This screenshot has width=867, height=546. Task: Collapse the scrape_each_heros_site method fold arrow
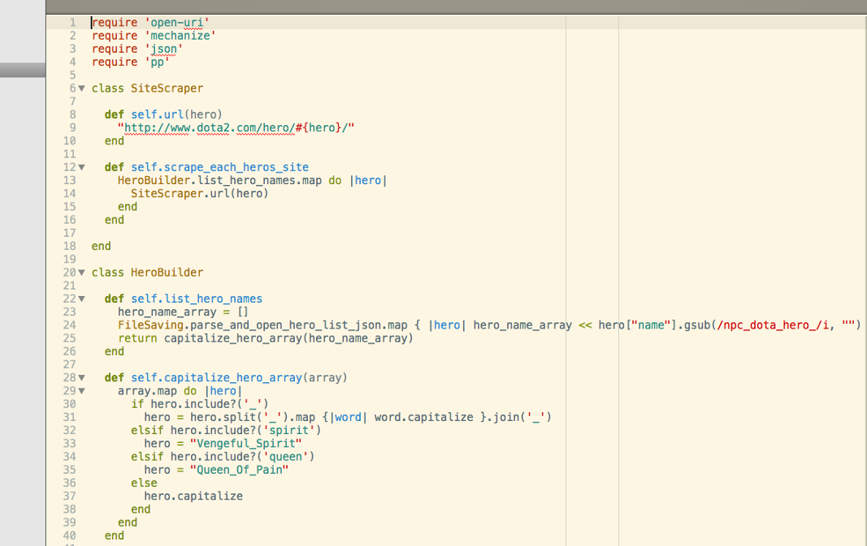pyautogui.click(x=81, y=167)
